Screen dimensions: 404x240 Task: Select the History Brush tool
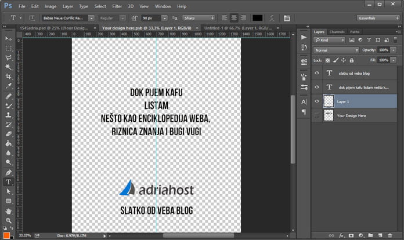click(8, 125)
